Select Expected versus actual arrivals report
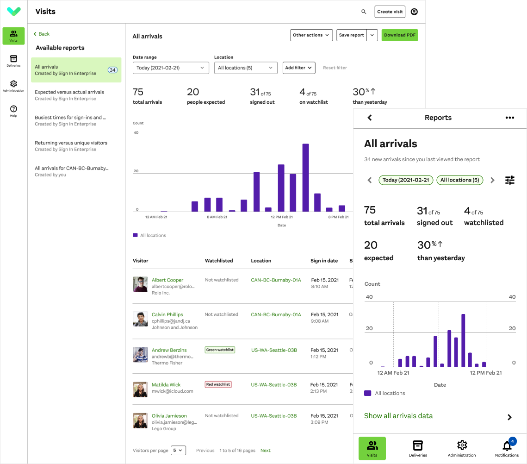Image resolution: width=527 pixels, height=464 pixels. coord(69,95)
